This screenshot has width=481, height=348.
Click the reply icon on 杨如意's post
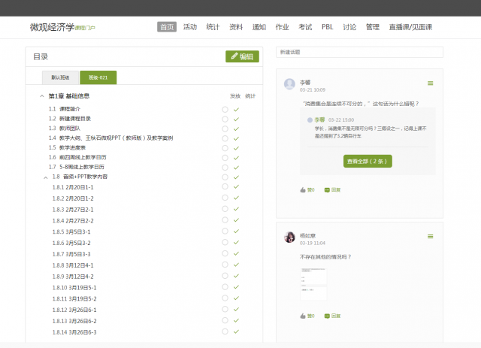[x=328, y=316]
